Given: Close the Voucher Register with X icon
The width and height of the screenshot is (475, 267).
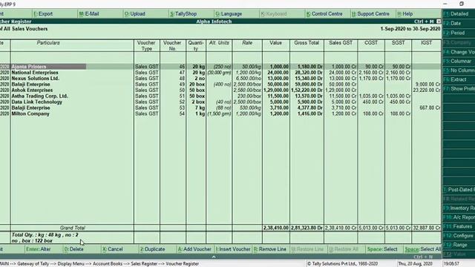Looking at the screenshot, I should [x=439, y=22].
